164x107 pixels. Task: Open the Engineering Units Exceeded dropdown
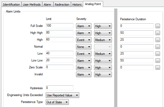pos(62,95)
